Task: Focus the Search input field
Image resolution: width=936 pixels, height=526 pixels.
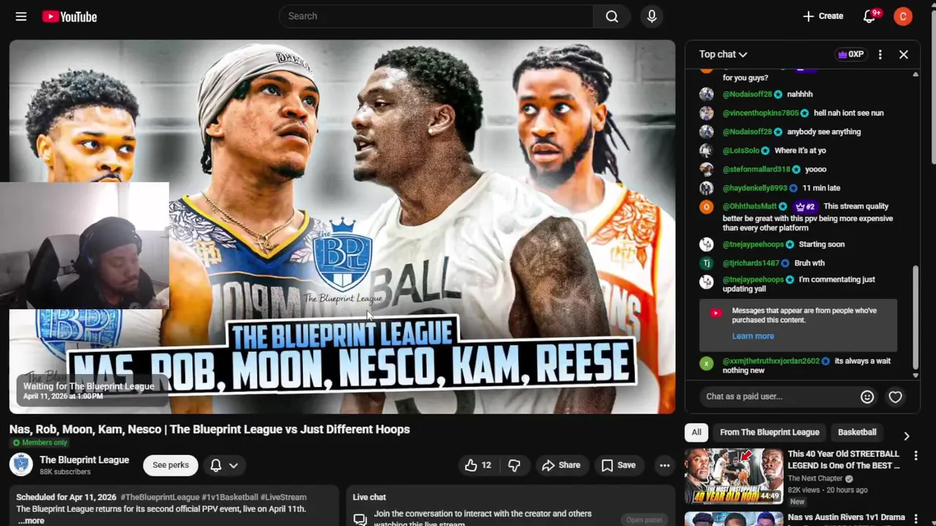Action: coord(437,16)
